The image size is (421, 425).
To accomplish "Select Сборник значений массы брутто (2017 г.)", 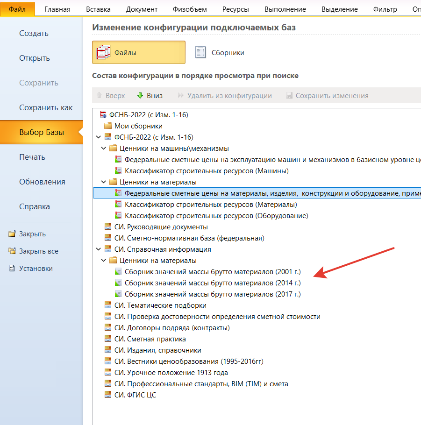I will (x=213, y=294).
